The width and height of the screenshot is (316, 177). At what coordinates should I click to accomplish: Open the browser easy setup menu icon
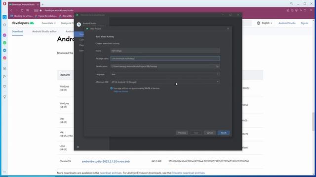pyautogui.click(x=311, y=10)
